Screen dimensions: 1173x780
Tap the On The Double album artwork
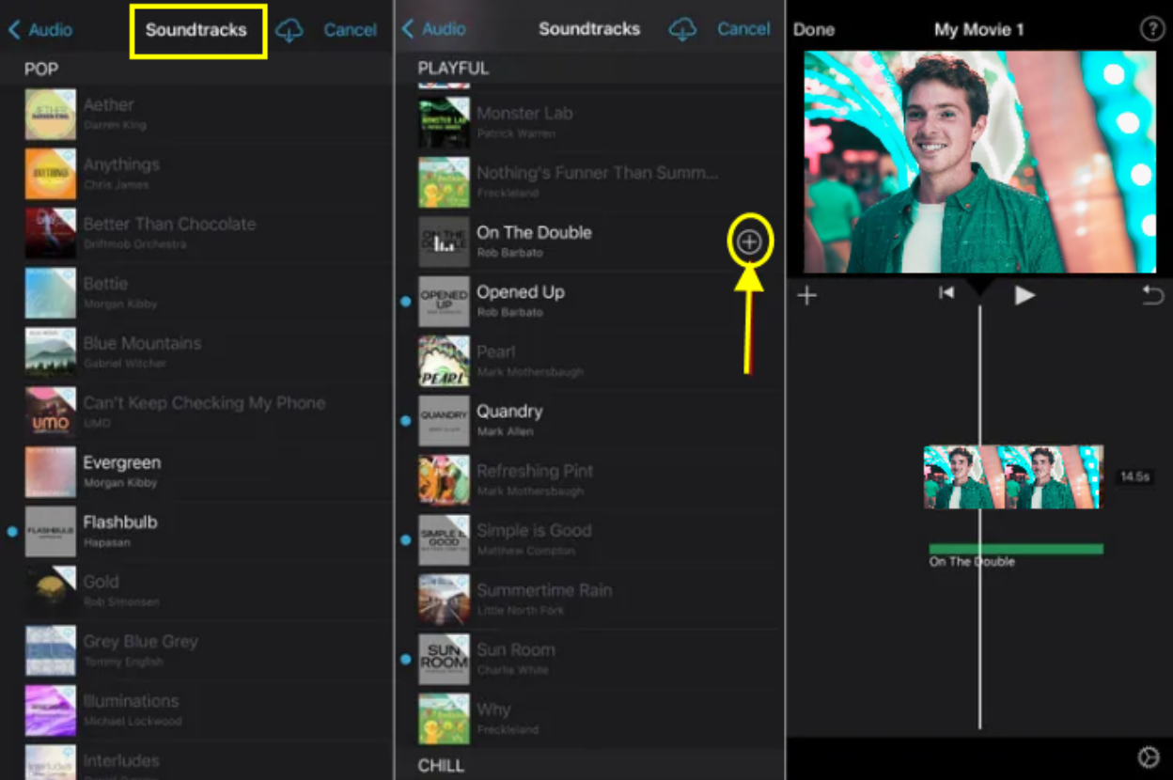click(x=444, y=242)
